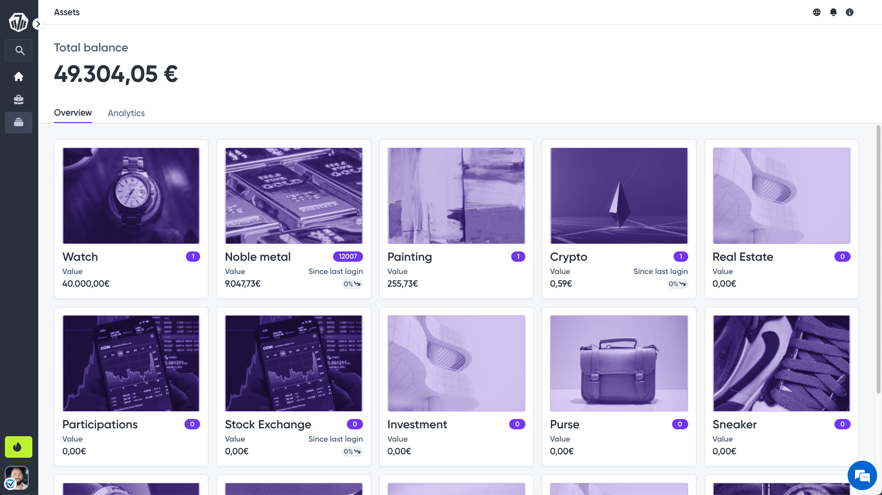Viewport: 882px width, 495px height.
Task: Expand the sidebar with chevron arrow
Action: pos(38,24)
